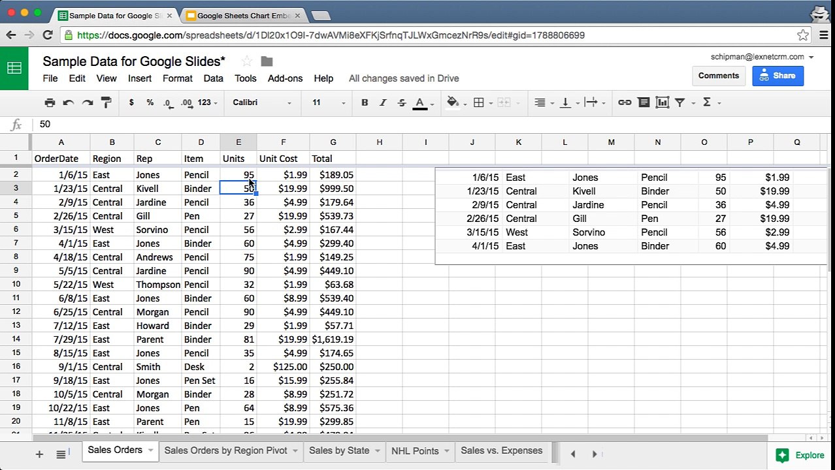The image size is (835, 470).
Task: Toggle italic formatting
Action: coord(383,102)
